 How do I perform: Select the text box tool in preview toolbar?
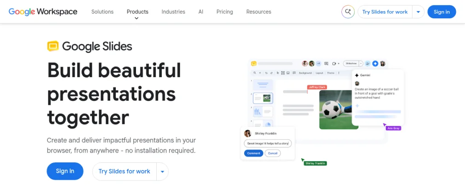[x=283, y=73]
